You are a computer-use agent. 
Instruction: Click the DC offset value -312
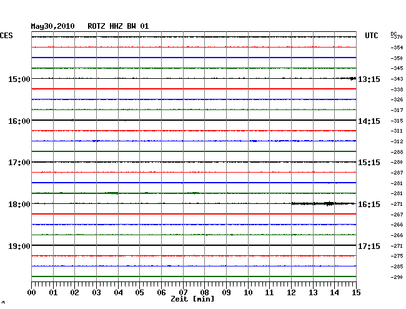coord(397,141)
